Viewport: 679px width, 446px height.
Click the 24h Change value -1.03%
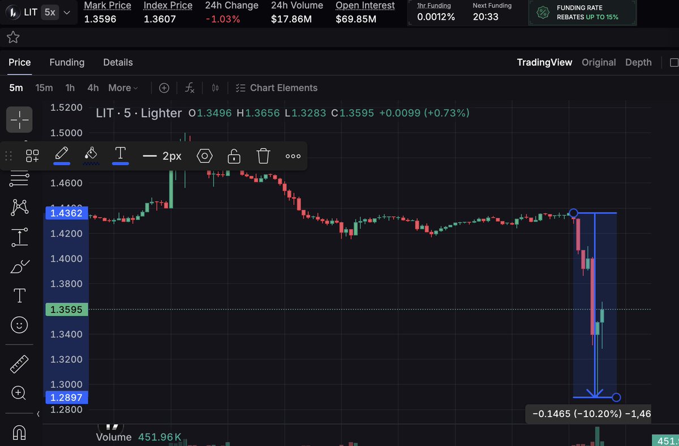pos(222,19)
